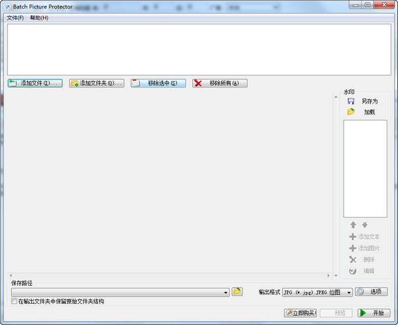Click the 立即购买 (Buy Now) button
Screen dimensions: 398x325
pos(300,313)
